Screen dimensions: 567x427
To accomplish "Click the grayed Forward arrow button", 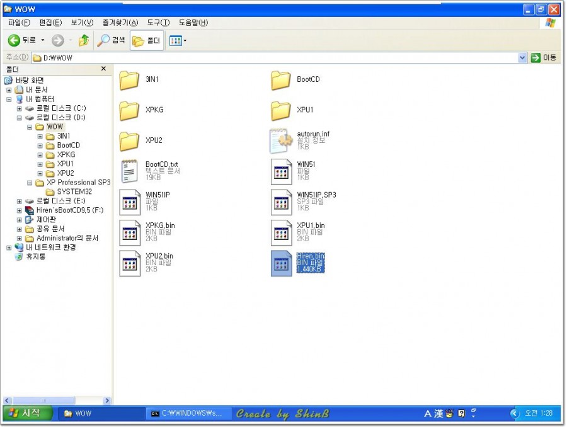I will [57, 40].
